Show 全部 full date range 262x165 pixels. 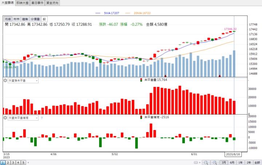[x=257, y=162]
